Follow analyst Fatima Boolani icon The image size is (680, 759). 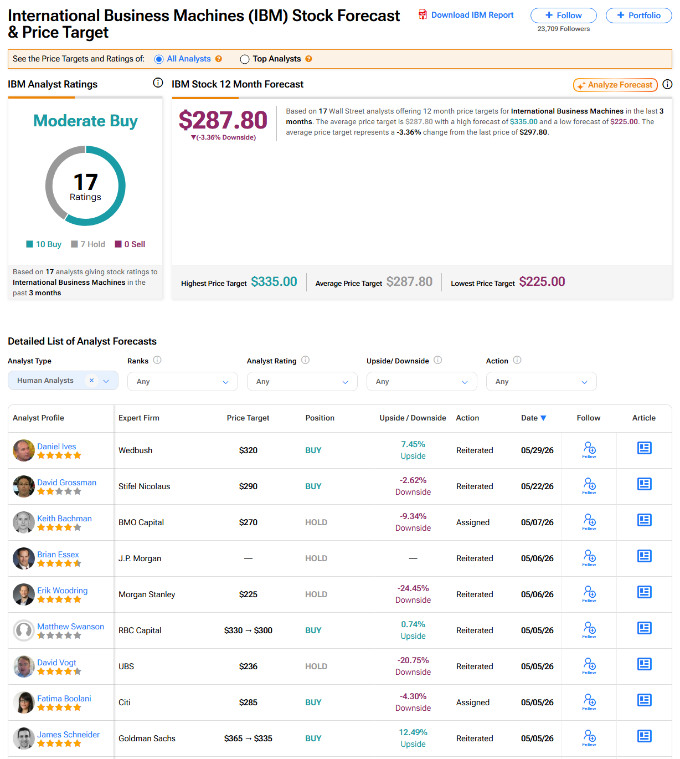point(589,702)
